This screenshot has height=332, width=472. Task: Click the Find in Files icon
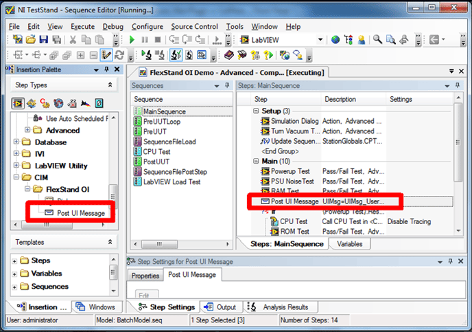pos(391,39)
